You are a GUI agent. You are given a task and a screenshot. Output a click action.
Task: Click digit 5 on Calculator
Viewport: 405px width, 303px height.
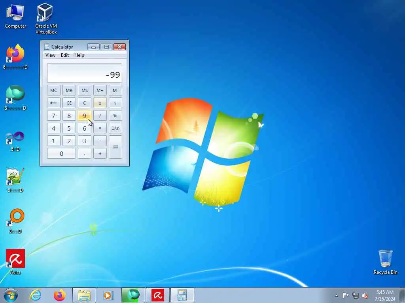(x=69, y=128)
